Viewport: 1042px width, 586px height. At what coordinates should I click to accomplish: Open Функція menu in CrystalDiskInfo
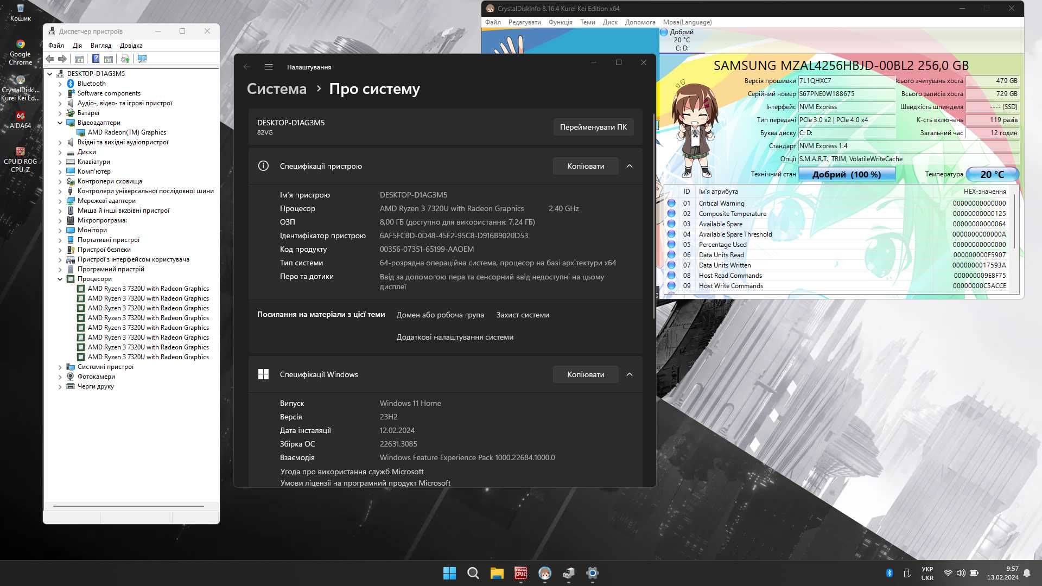(x=561, y=22)
